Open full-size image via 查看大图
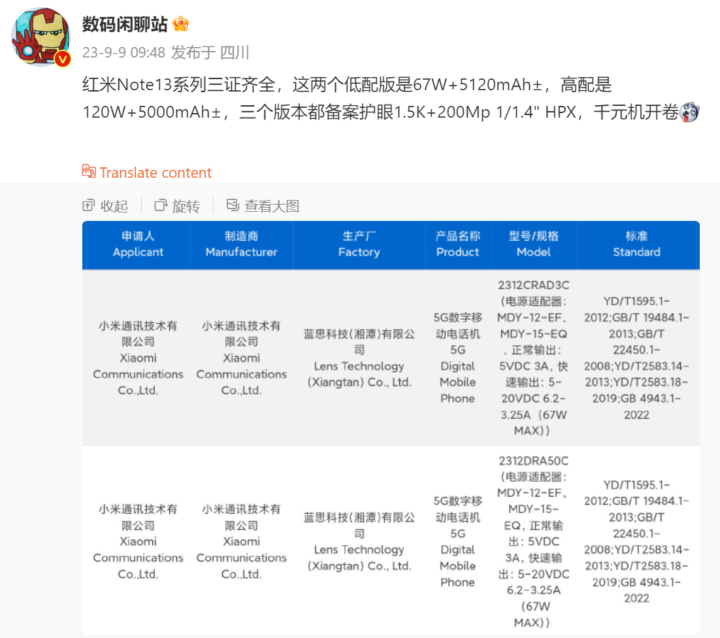Viewport: 720px width, 638px height. [x=272, y=206]
